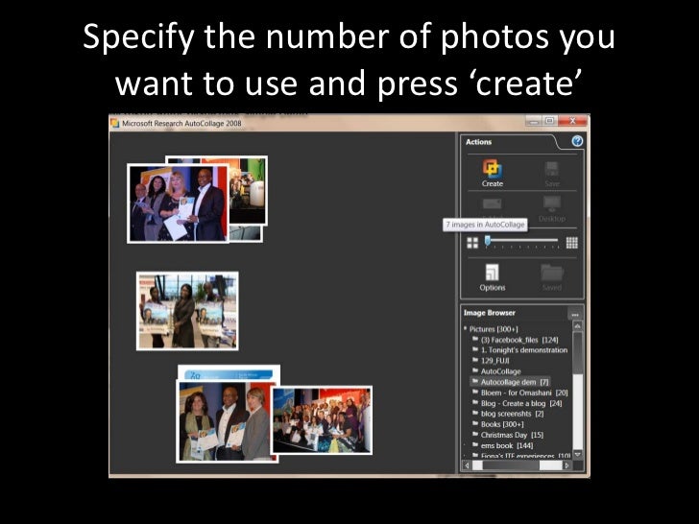Select the photo of woman between posters
Viewport: 699px width, 524px height.
pos(187,311)
